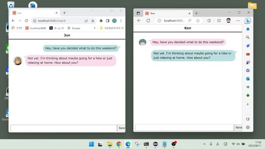Click Send button in Ken chat

coord(238,127)
